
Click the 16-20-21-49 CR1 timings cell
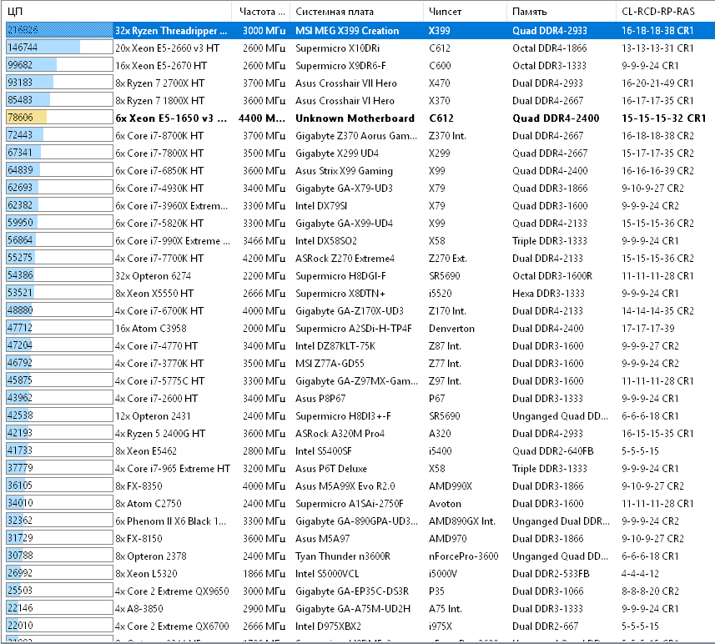pyautogui.click(x=657, y=83)
